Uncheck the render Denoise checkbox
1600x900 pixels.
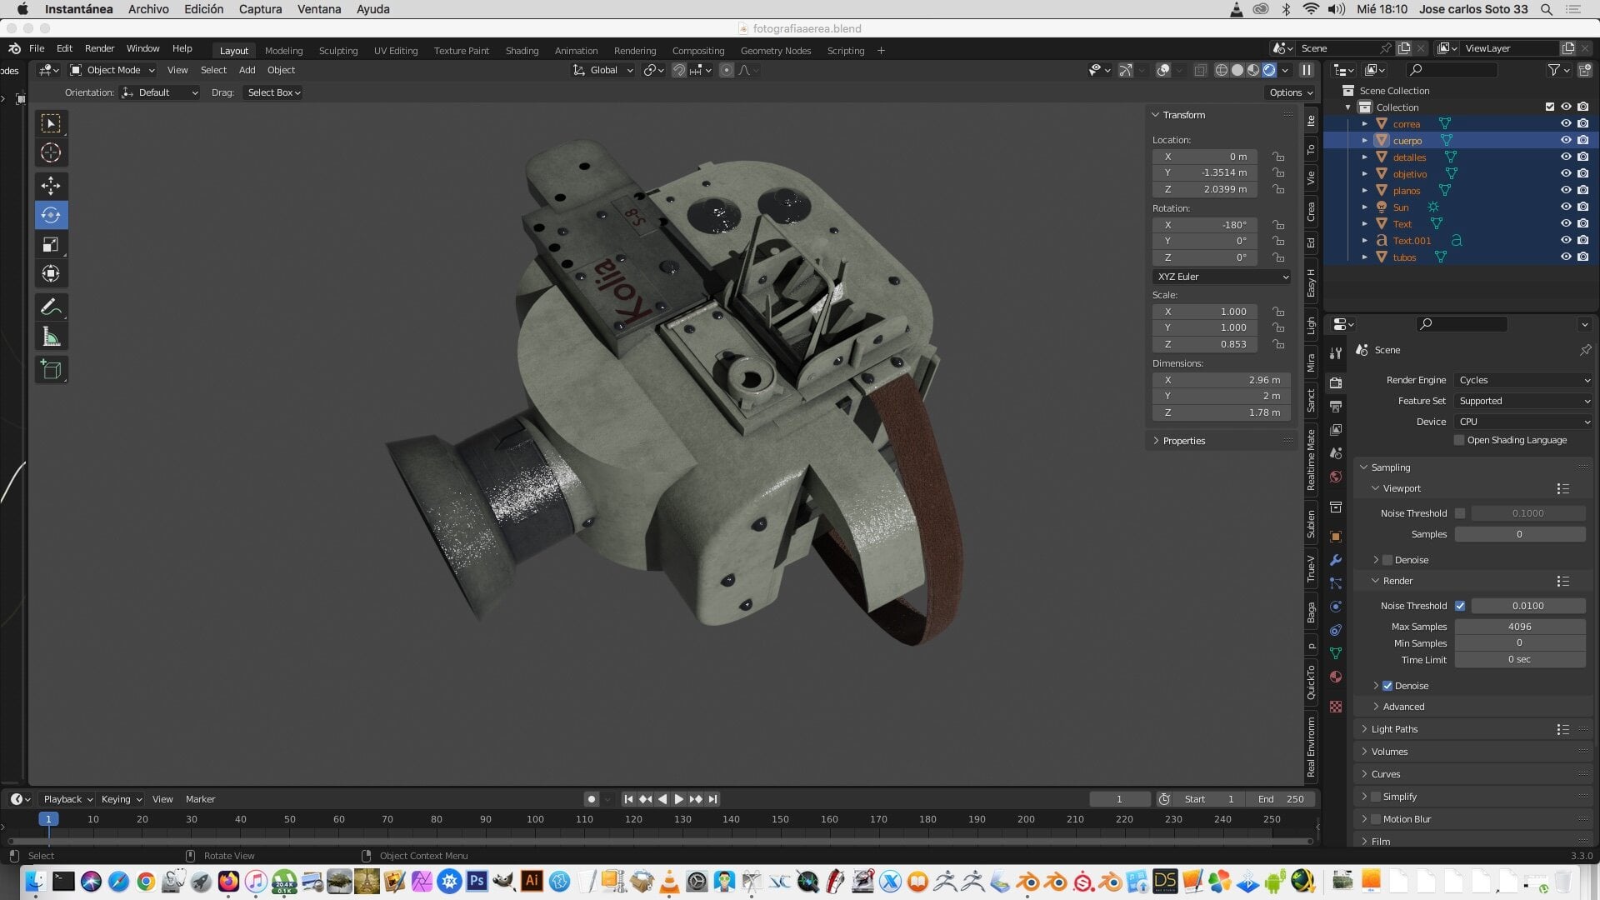[x=1387, y=686]
